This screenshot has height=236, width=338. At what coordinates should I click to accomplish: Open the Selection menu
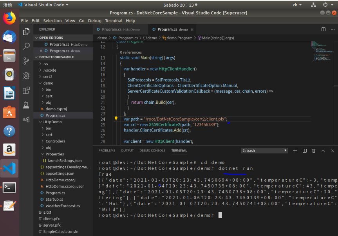(x=52, y=21)
